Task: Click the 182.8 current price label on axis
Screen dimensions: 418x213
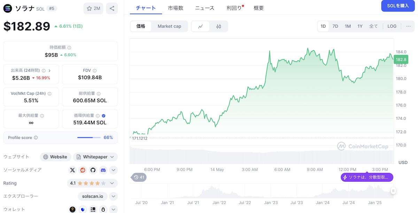Action: [401, 60]
